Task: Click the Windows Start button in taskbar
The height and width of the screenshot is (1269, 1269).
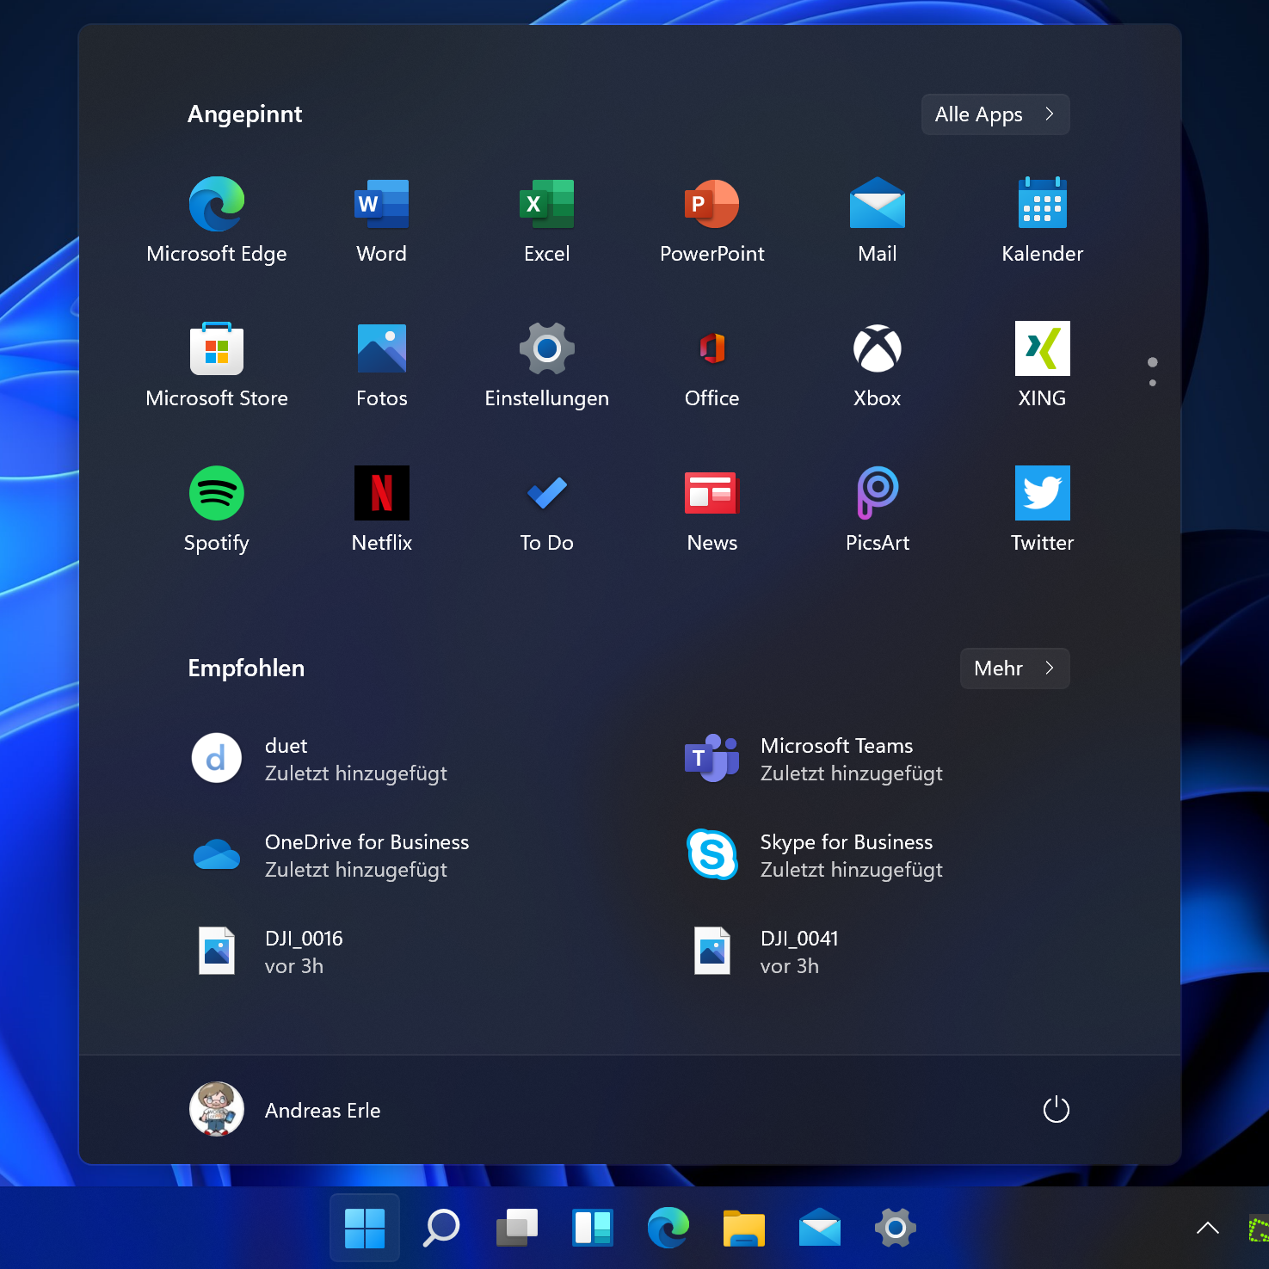Action: coord(365,1229)
